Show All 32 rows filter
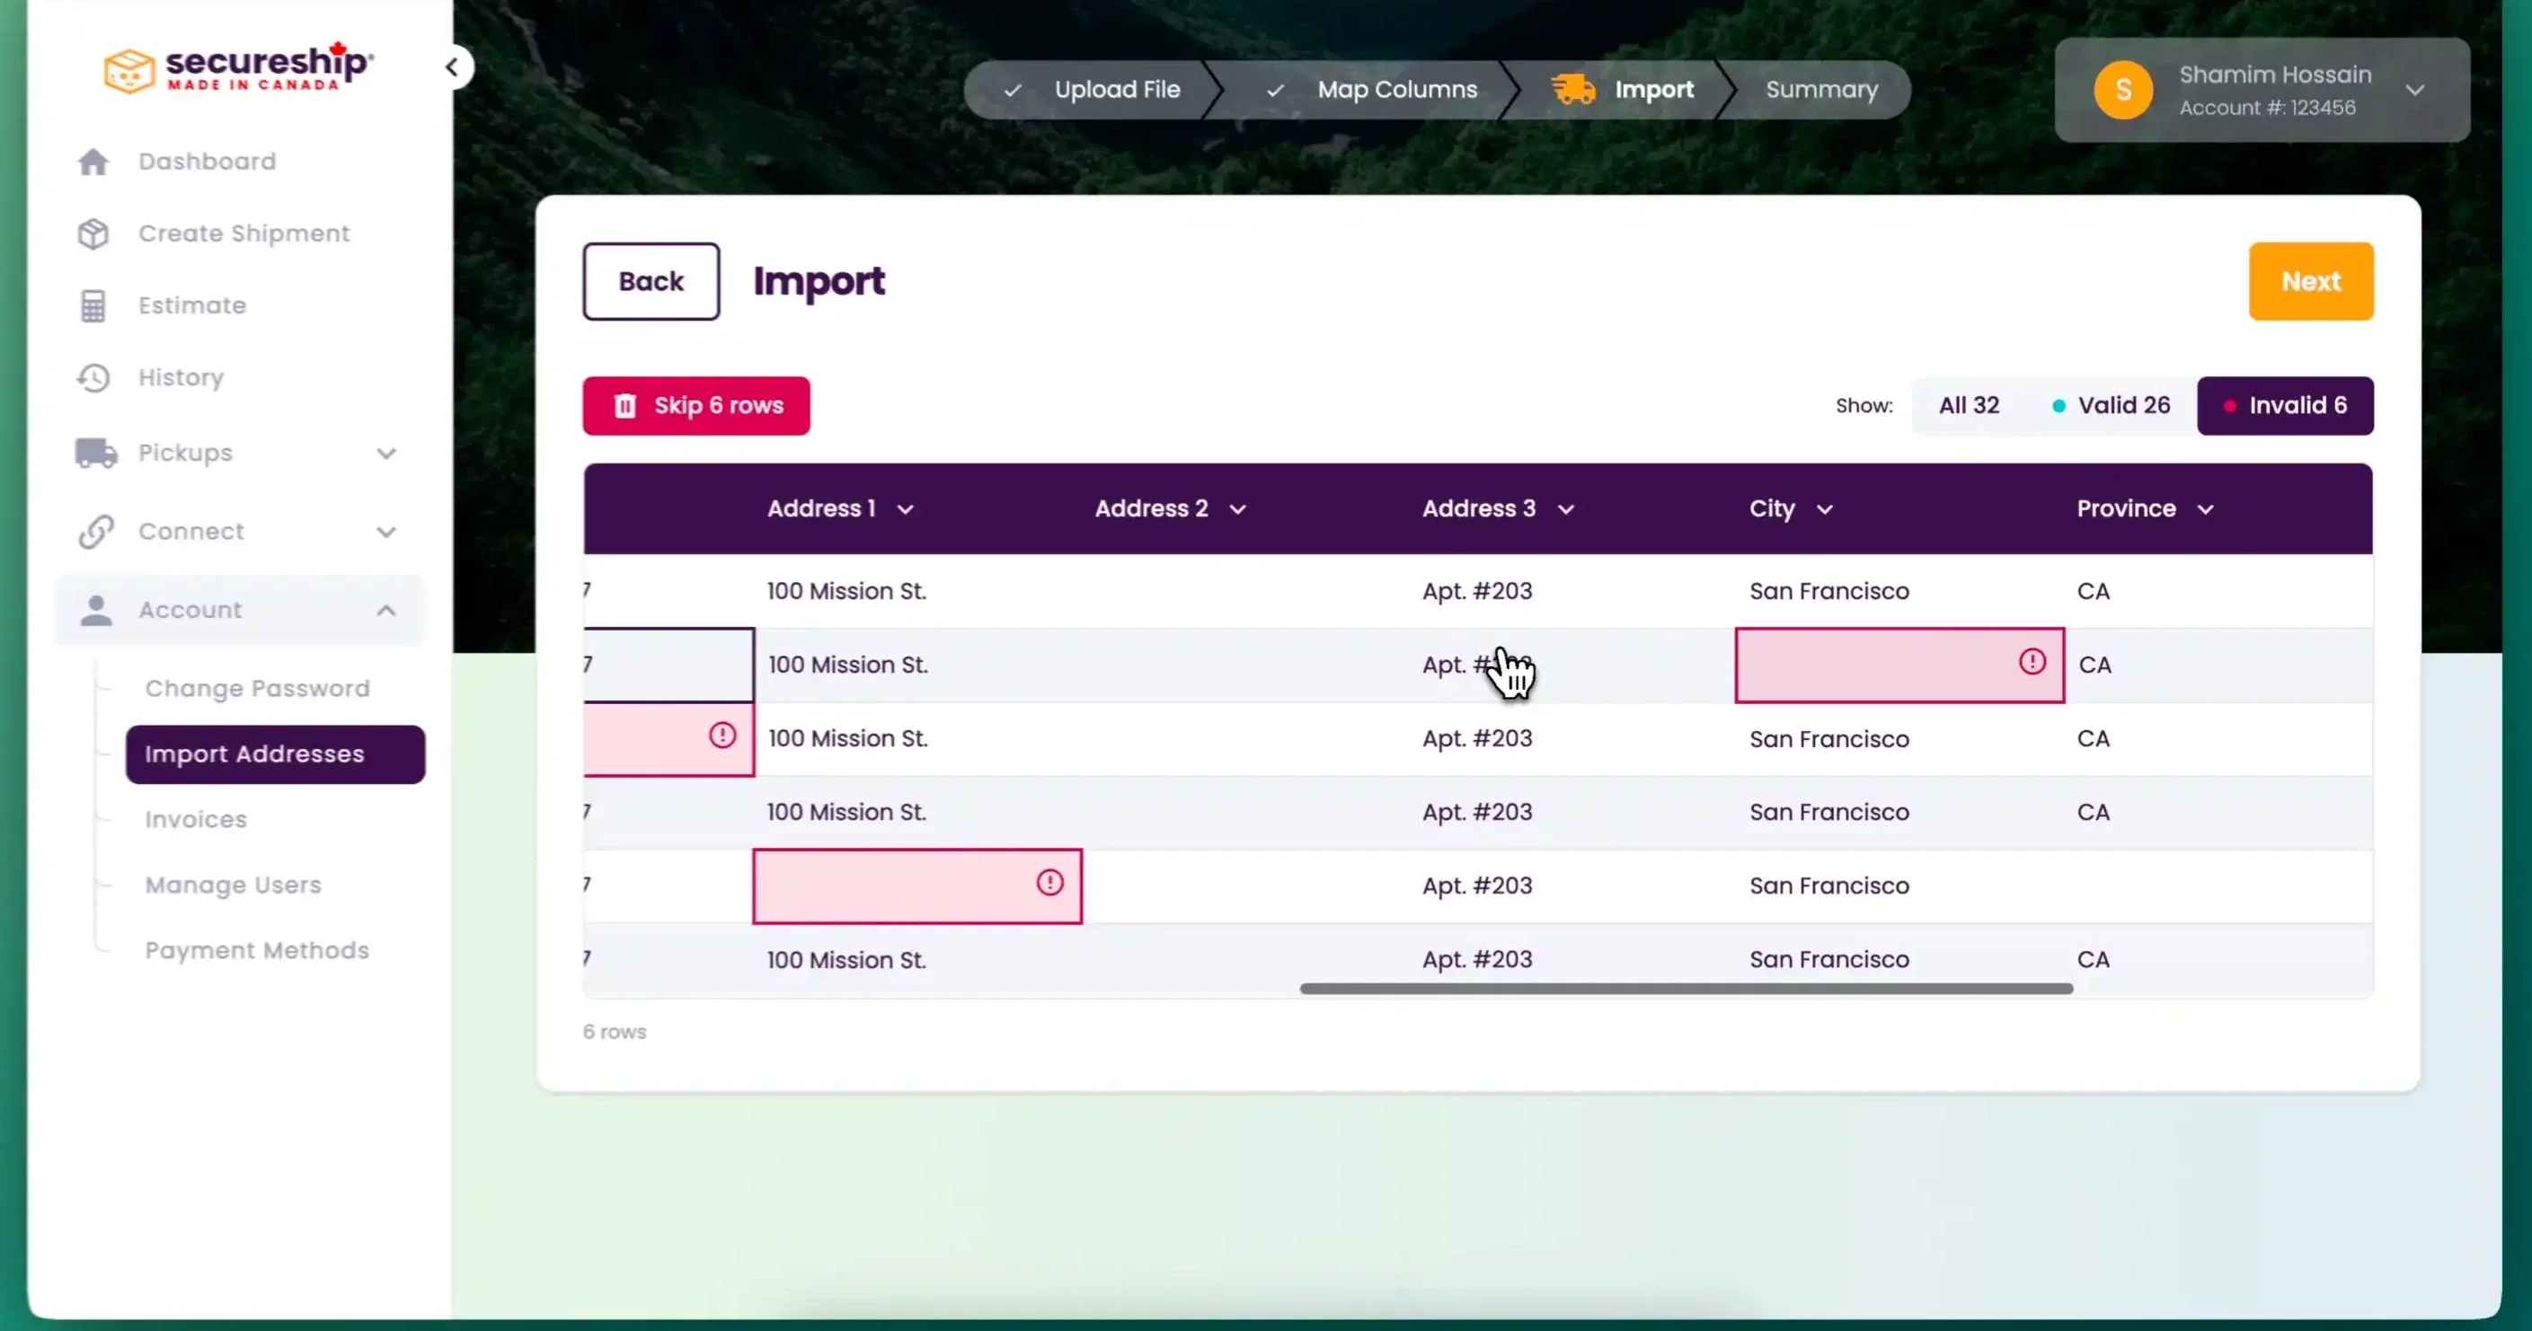The width and height of the screenshot is (2532, 1331). [x=1968, y=406]
